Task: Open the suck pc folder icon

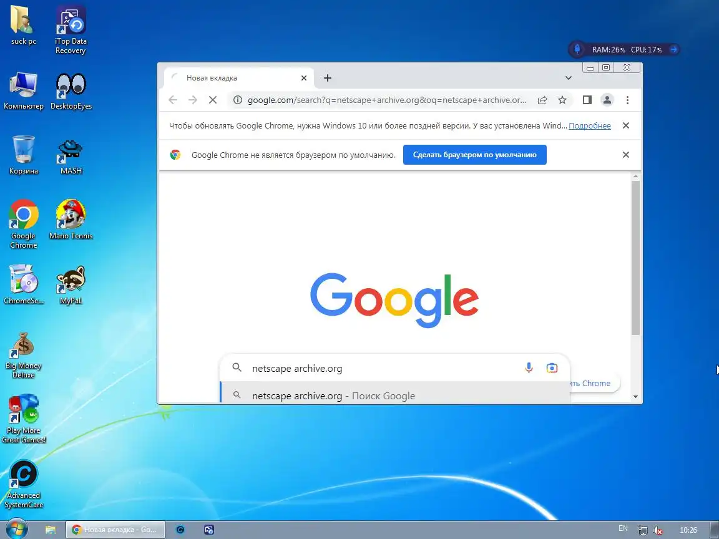Action: [x=23, y=25]
